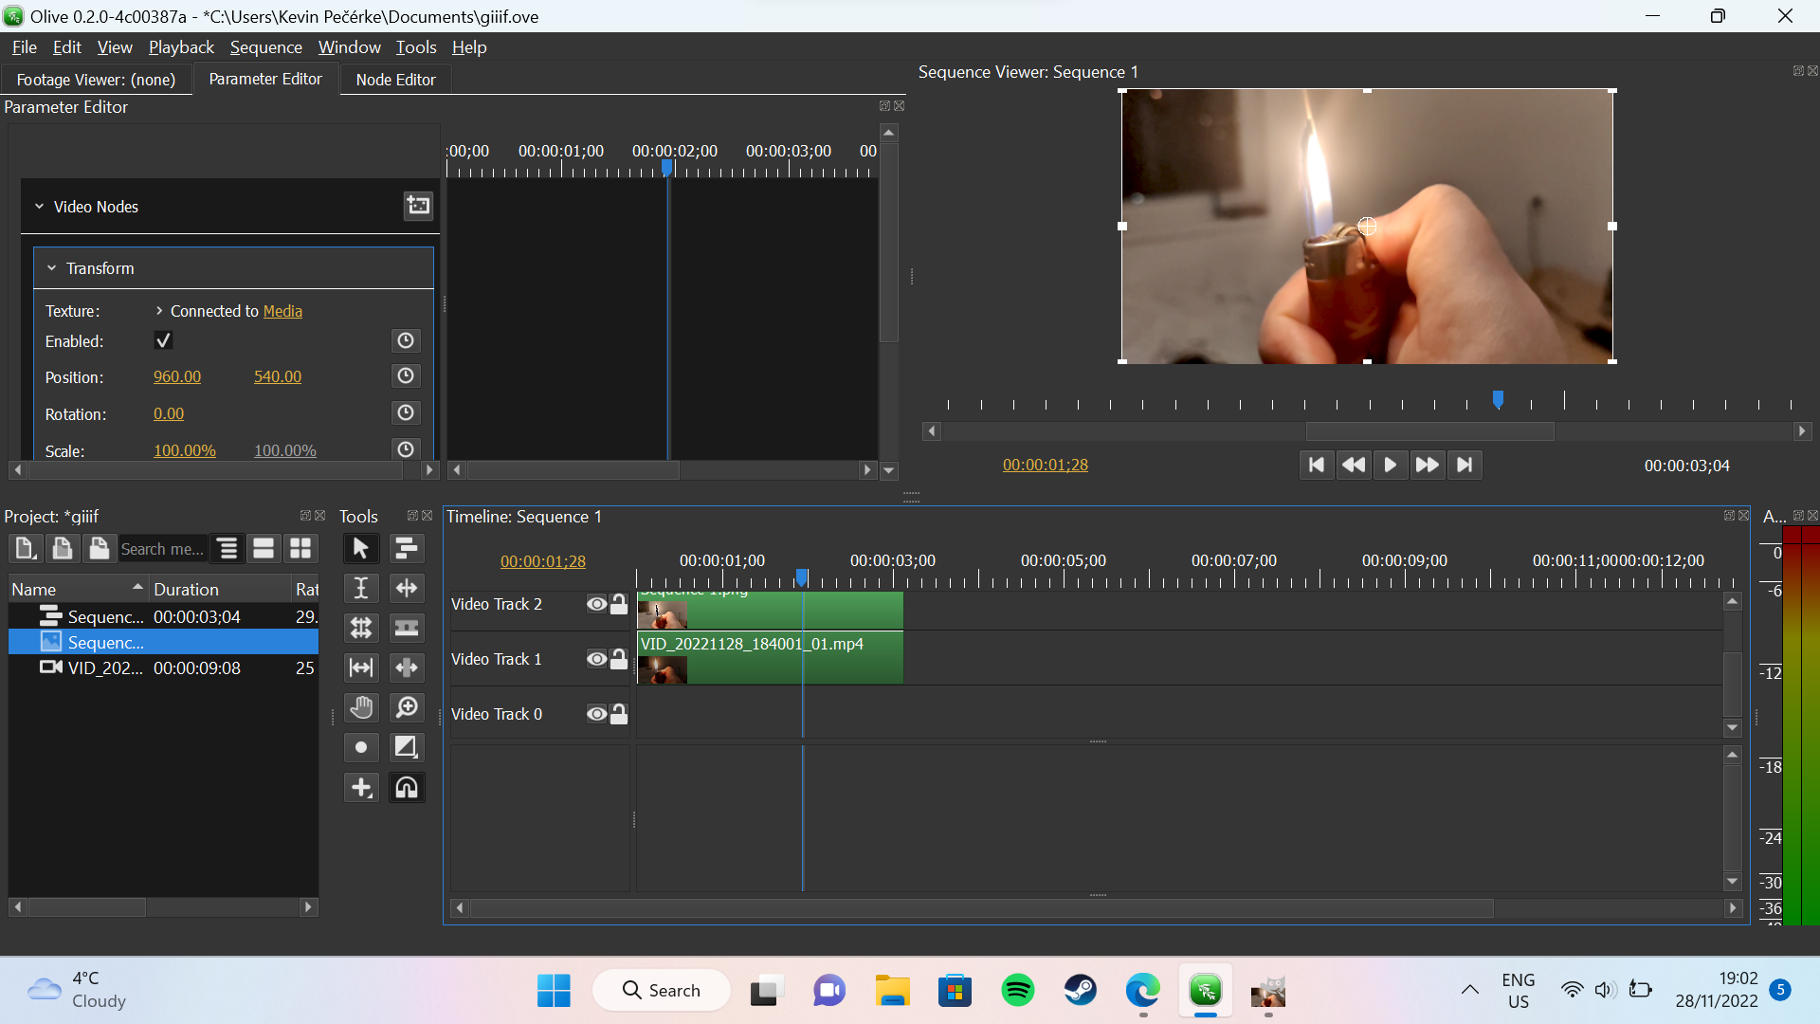Image resolution: width=1820 pixels, height=1024 pixels.
Task: Select the Track Select tool
Action: pyautogui.click(x=406, y=548)
